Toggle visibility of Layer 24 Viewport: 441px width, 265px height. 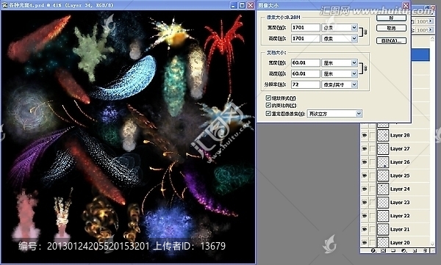[365, 189]
